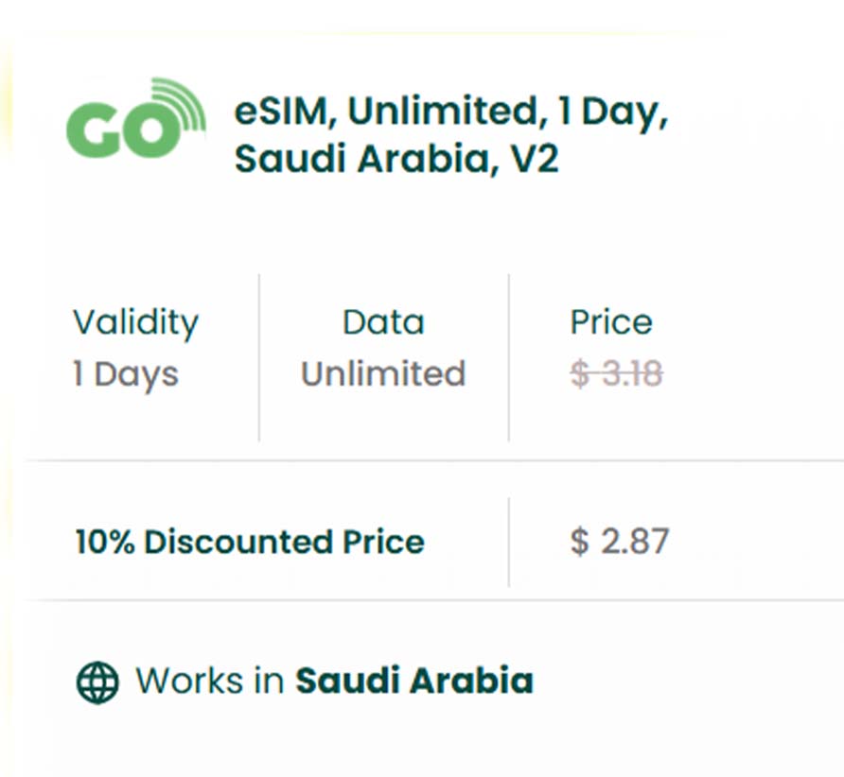Viewport: 844px width, 777px height.
Task: Click the "Works in" text
Action: (x=209, y=681)
